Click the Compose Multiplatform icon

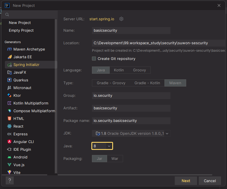pyautogui.click(x=9, y=111)
